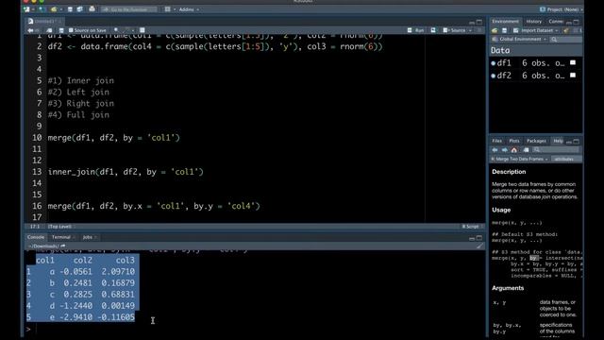Click the Print icon in main toolbar
Screen dimensions: 604x340
92,8
